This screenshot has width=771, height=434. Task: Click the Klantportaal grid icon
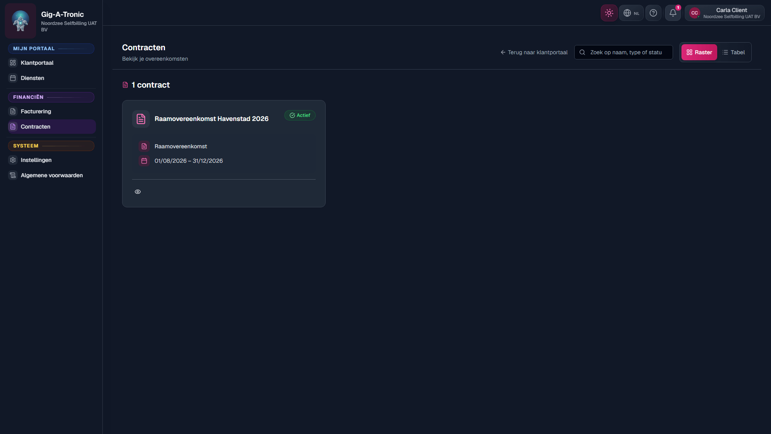13,63
